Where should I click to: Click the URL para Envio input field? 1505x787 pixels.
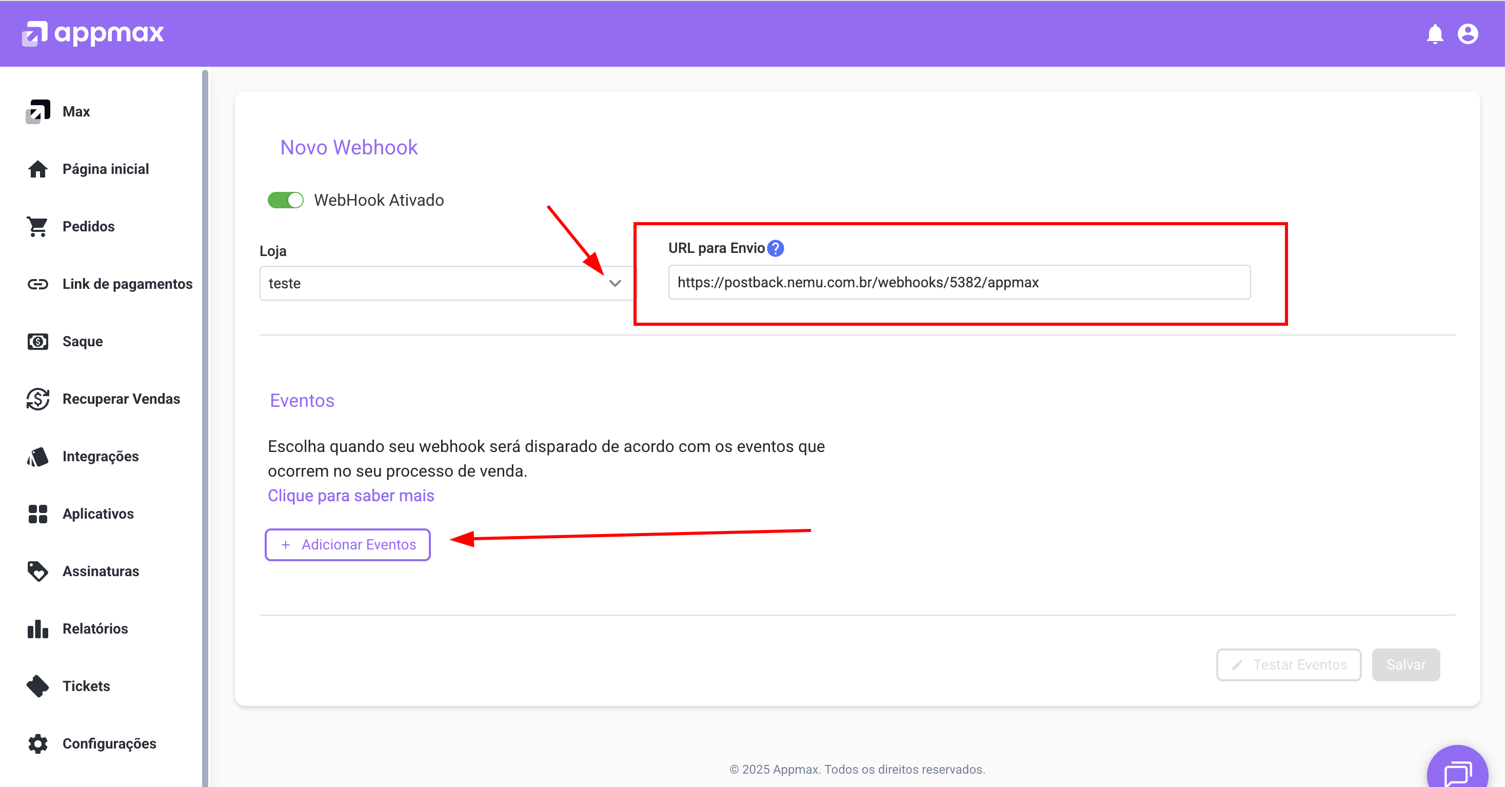958,283
